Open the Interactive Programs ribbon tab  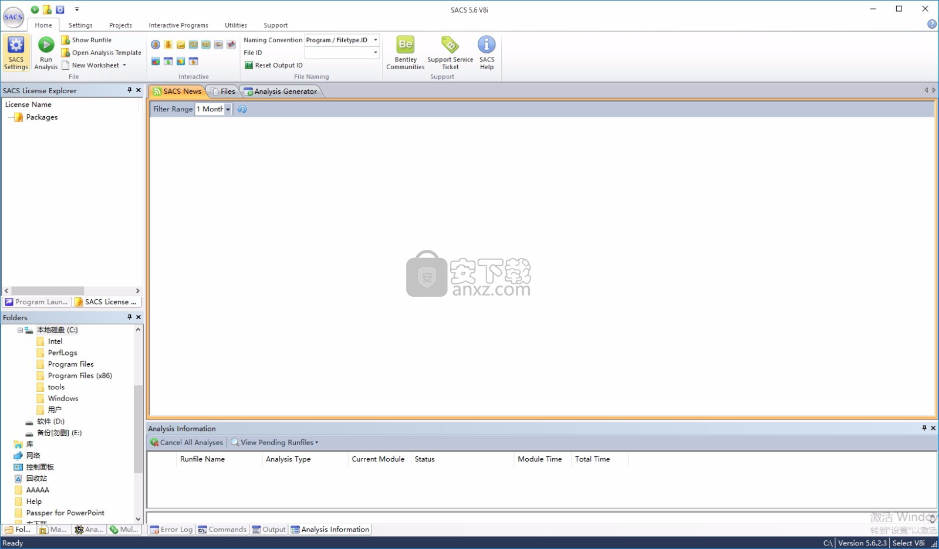pyautogui.click(x=178, y=25)
